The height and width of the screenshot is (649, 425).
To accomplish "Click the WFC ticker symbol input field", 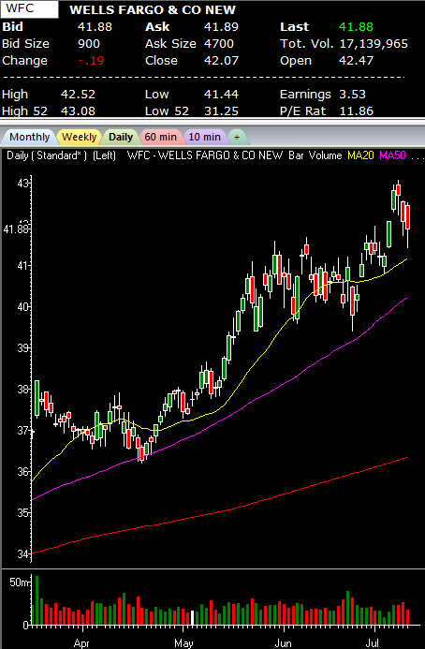I will (x=29, y=9).
